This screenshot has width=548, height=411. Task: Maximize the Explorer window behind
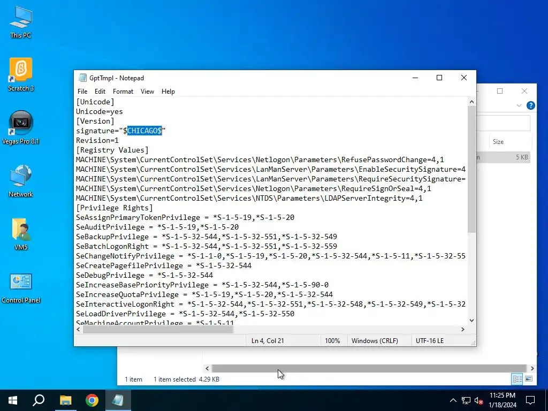[500, 91]
